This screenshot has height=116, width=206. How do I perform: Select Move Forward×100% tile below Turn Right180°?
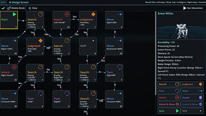click(114, 99)
